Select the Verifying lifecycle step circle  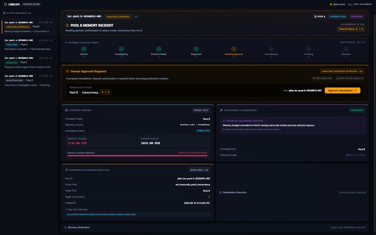[308, 49]
